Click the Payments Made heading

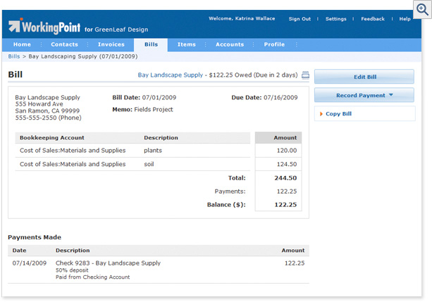[x=35, y=237]
